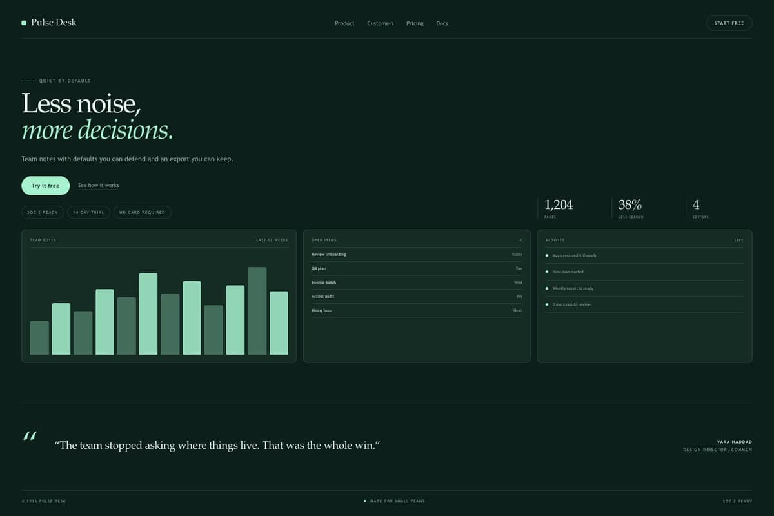
Task: Click the 38% less search stat
Action: (x=631, y=208)
